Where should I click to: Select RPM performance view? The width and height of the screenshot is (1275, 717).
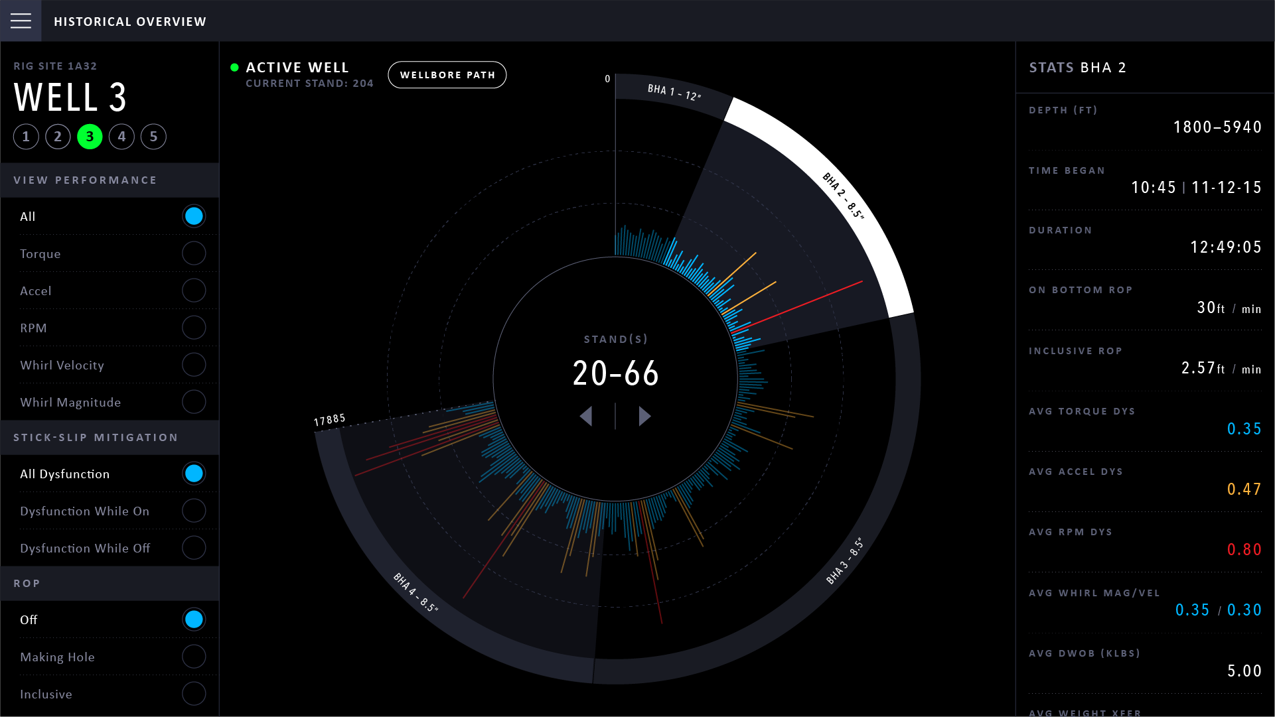coord(194,328)
